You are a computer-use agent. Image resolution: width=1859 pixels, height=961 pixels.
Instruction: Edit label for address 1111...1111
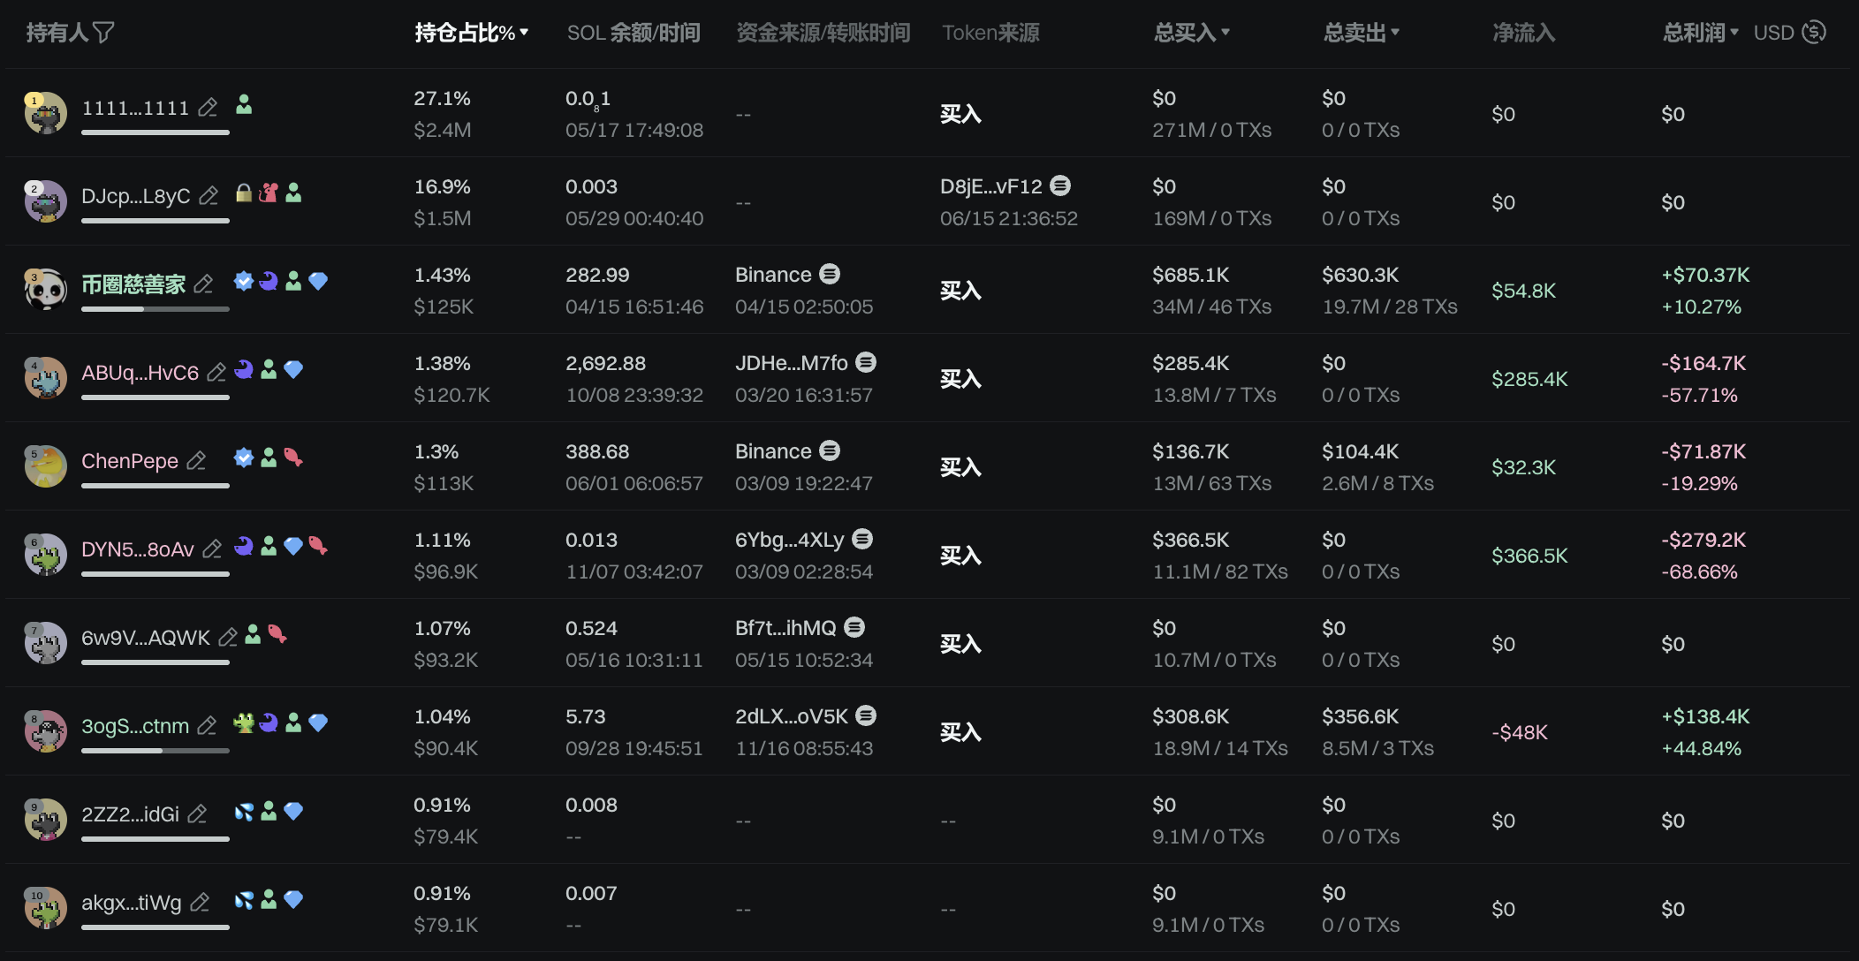(x=208, y=108)
